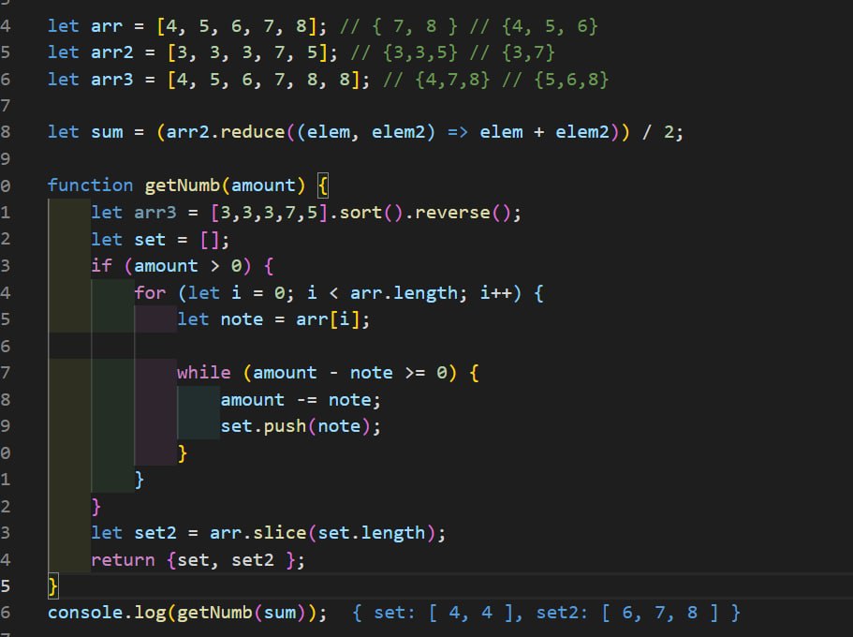Click the 'amount' parameter in function signature
The image size is (853, 637).
click(x=263, y=185)
